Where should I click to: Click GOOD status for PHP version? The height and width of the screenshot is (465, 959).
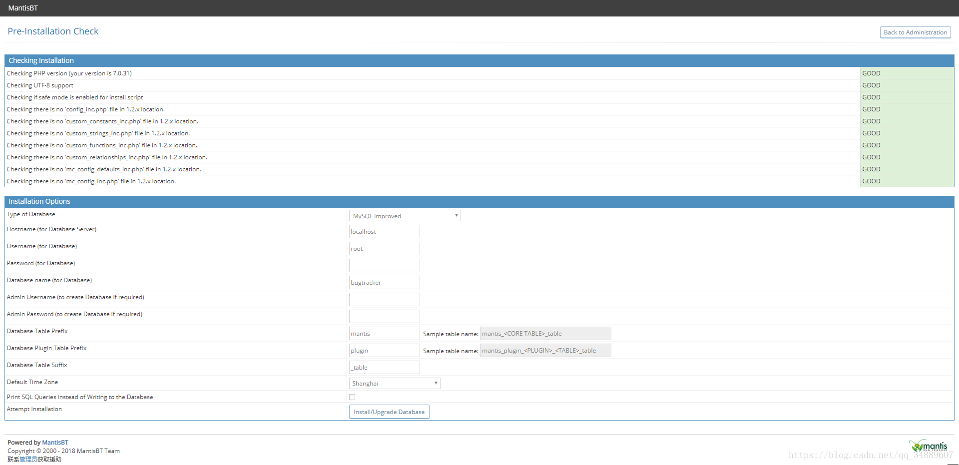(x=871, y=73)
